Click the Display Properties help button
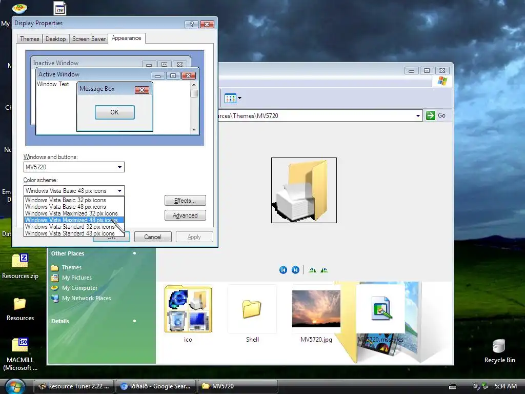 coord(192,24)
